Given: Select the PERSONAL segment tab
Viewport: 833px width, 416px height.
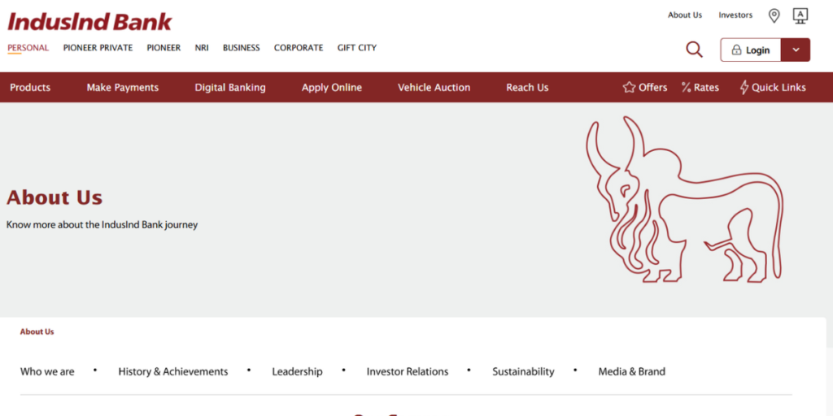Looking at the screenshot, I should [28, 48].
